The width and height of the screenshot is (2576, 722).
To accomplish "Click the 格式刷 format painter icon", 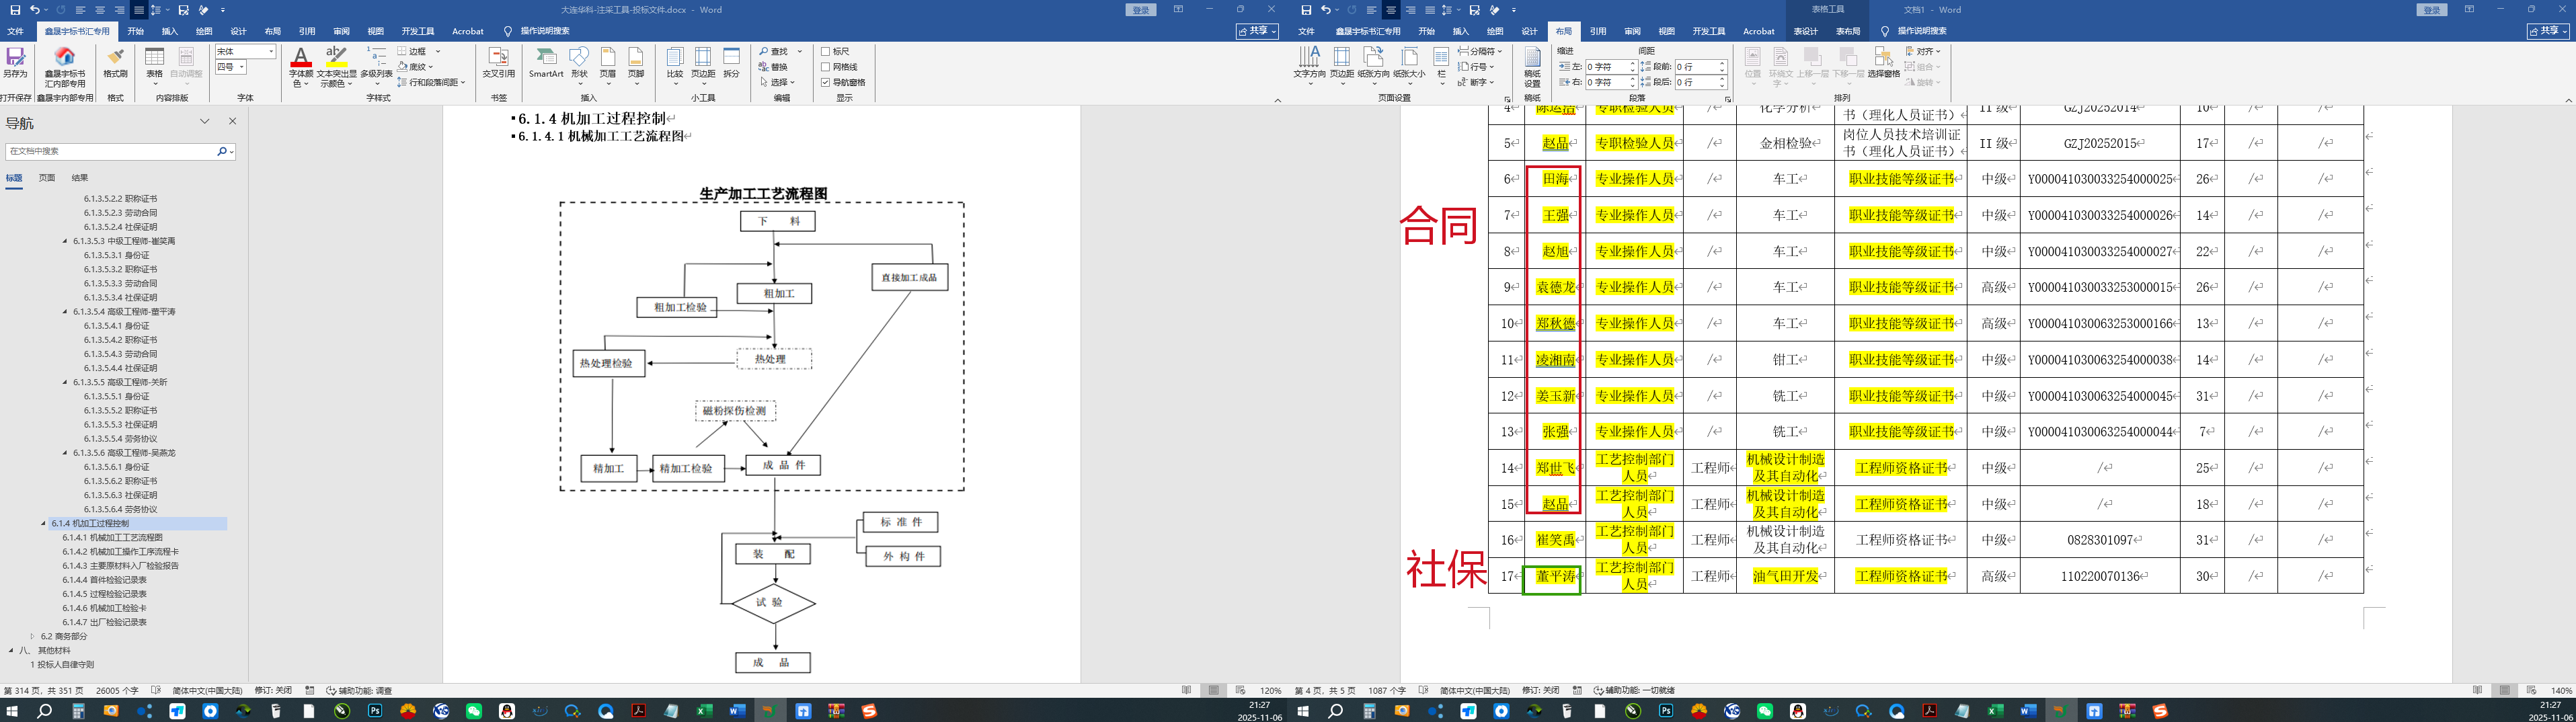I will [x=115, y=63].
